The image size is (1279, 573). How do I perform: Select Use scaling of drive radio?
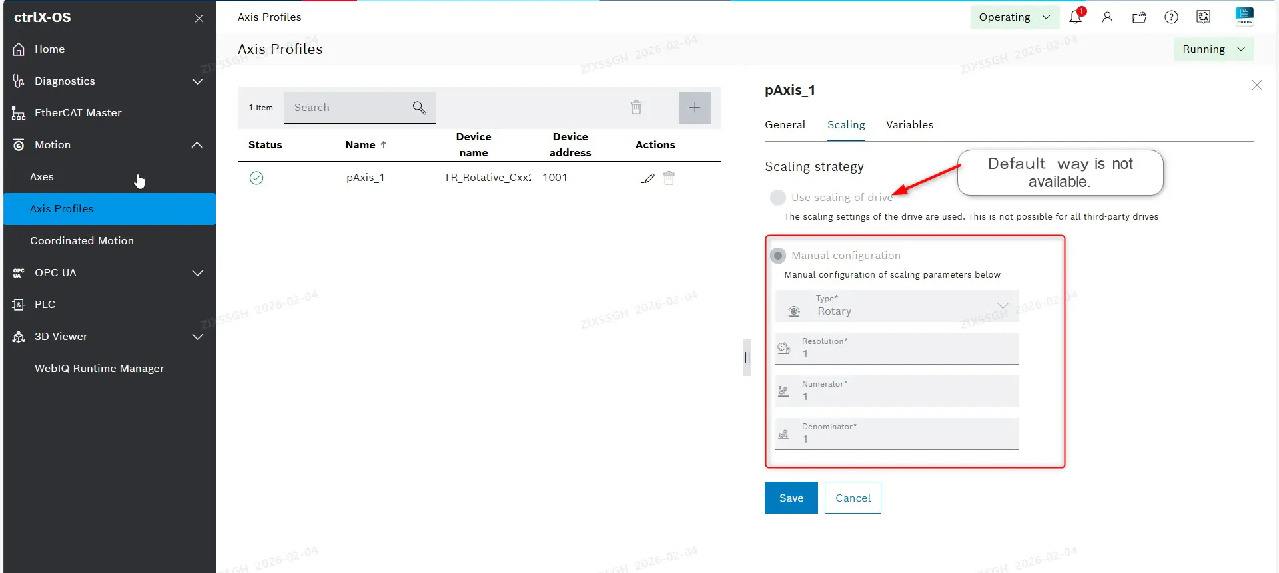pyautogui.click(x=777, y=197)
